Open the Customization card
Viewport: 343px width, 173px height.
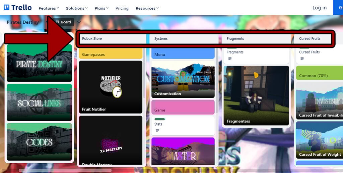pos(183,79)
